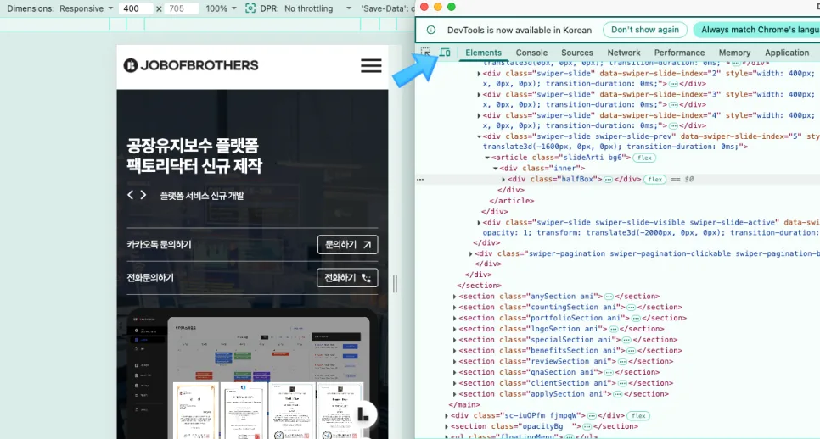Screen dimensions: 820x439
Task: Switch to the Console tab
Action: point(531,53)
